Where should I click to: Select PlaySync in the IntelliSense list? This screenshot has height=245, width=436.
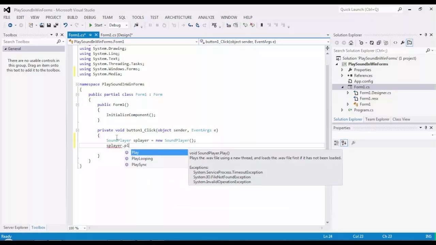[156, 165]
